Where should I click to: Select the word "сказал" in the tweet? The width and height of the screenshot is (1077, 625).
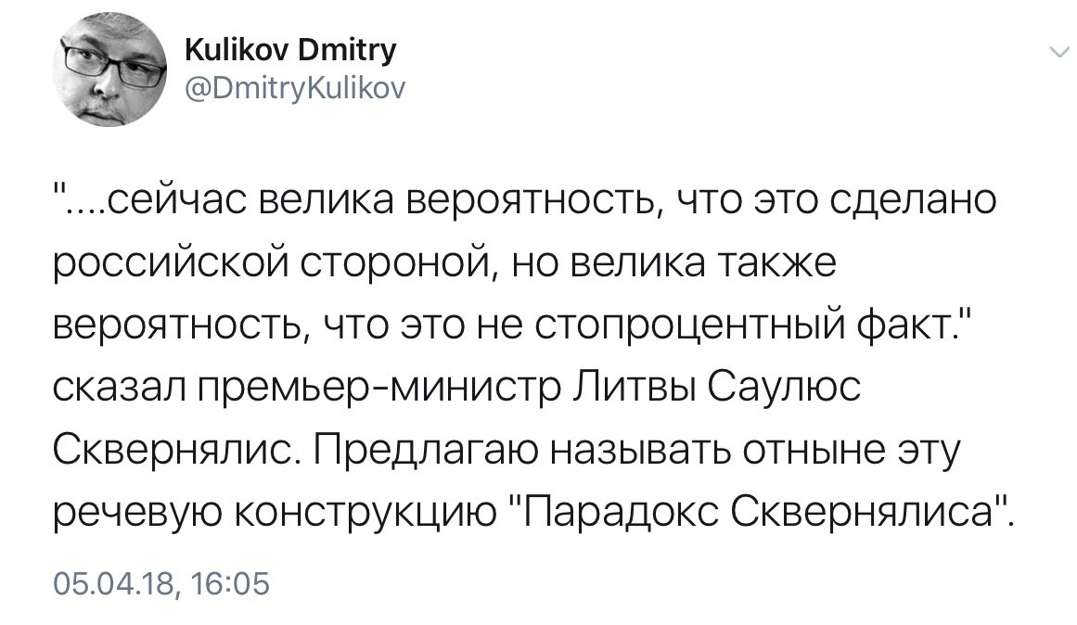[120, 388]
